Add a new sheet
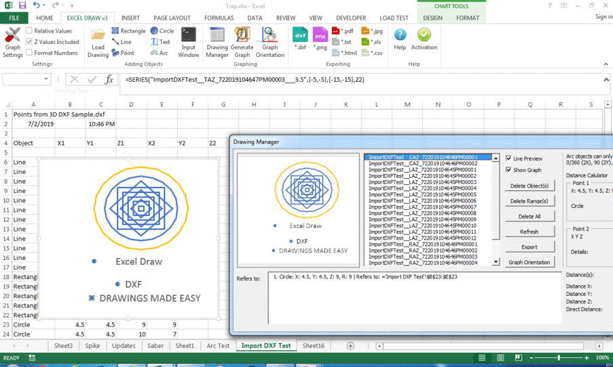Screen dimensions: 613x367 coord(351,346)
